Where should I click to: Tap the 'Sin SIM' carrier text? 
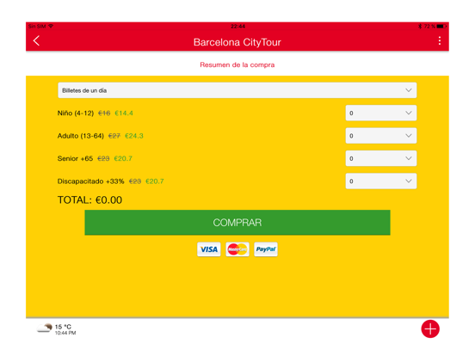pos(37,27)
